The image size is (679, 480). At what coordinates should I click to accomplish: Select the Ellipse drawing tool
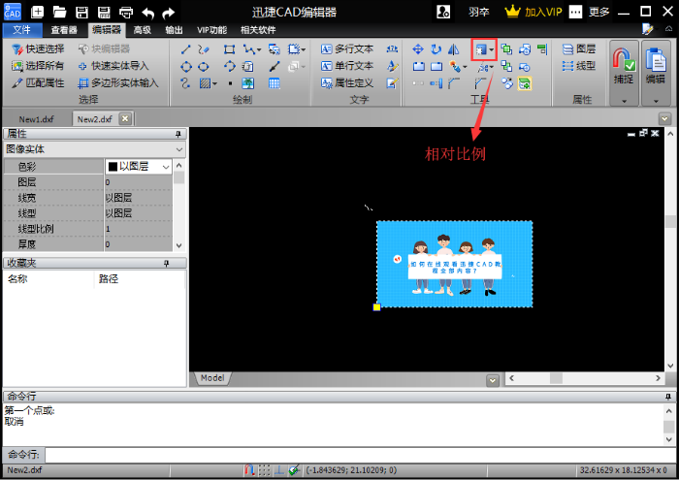(x=204, y=67)
